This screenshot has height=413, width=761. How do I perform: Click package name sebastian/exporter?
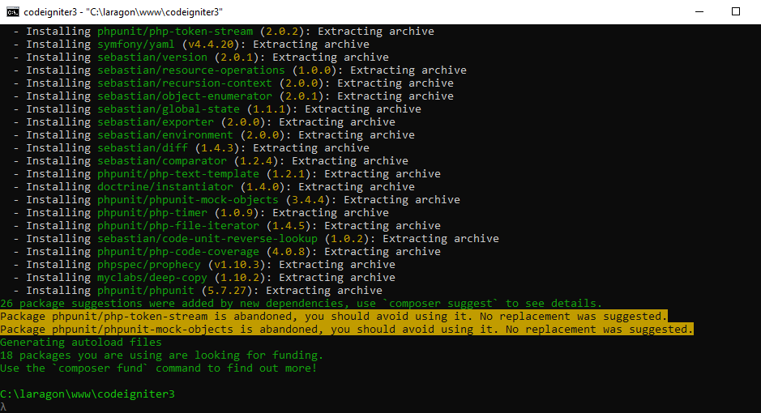tap(156, 122)
